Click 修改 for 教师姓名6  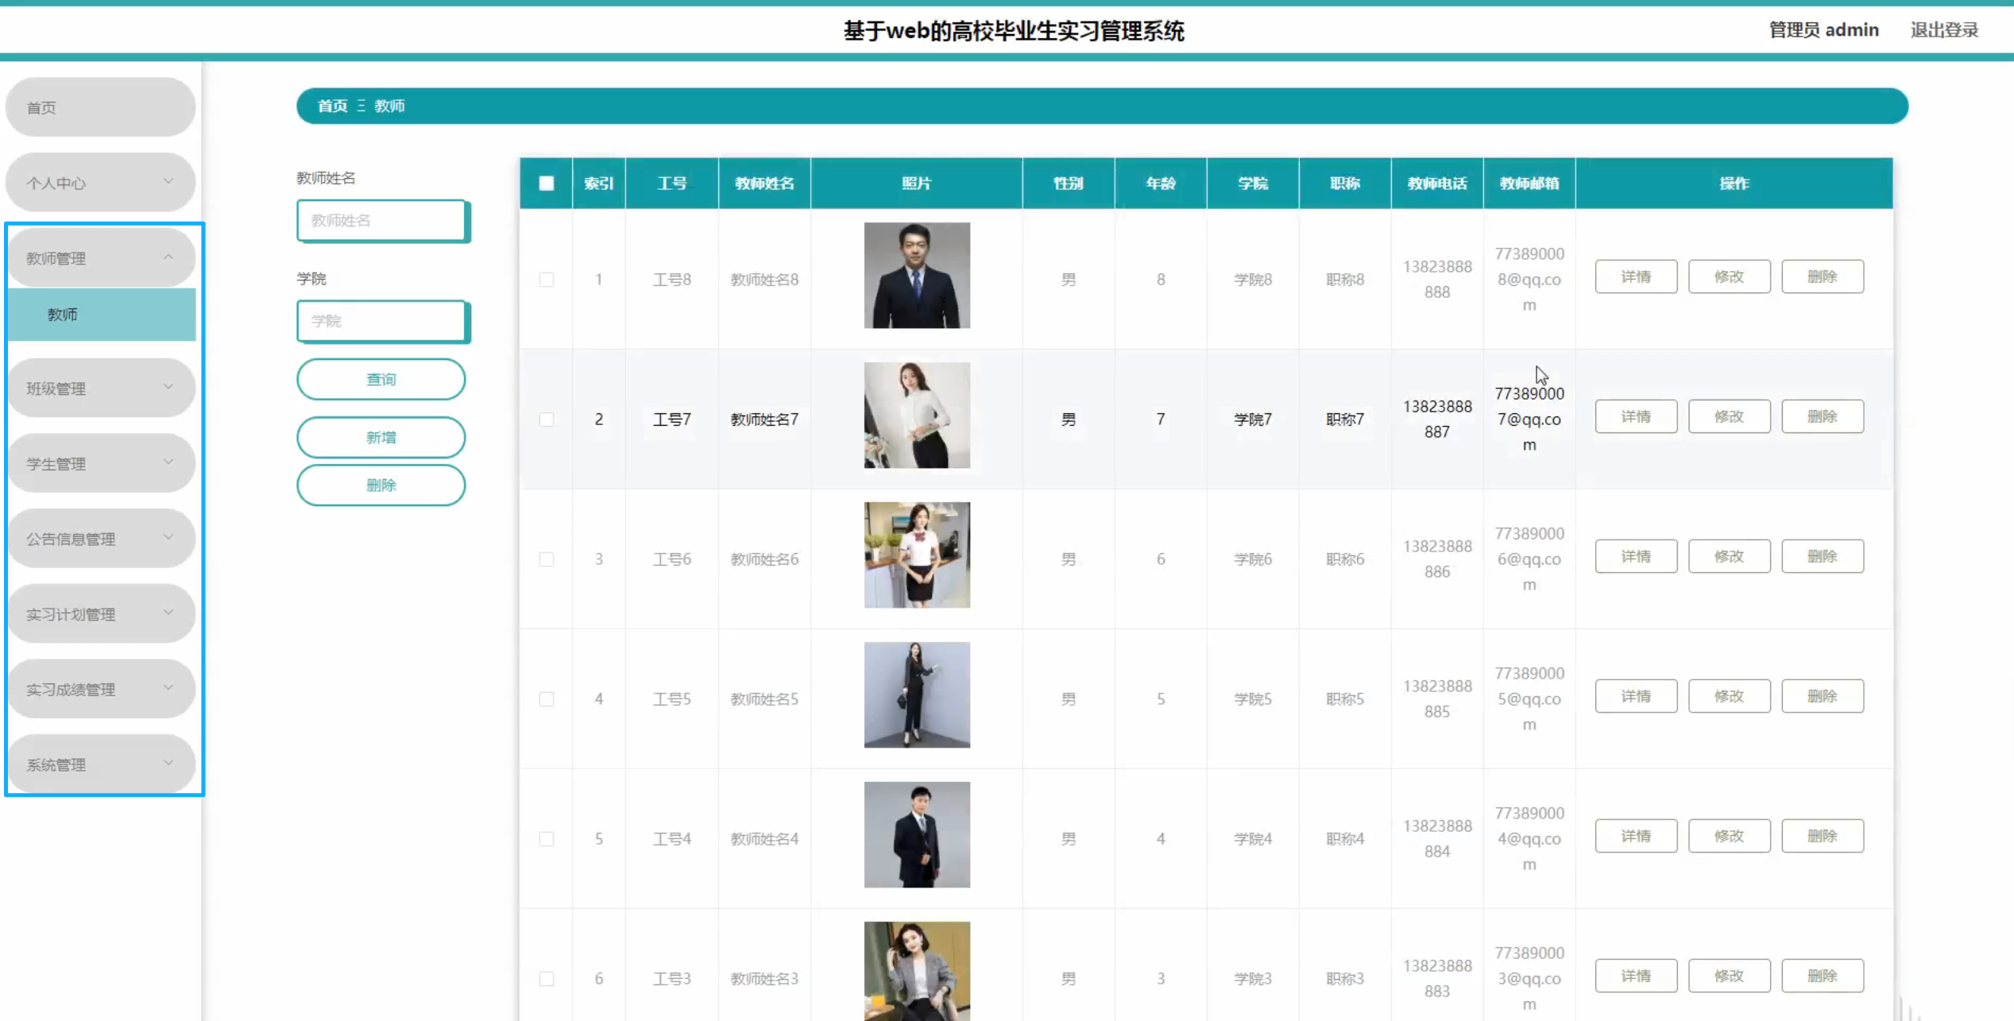1729,555
